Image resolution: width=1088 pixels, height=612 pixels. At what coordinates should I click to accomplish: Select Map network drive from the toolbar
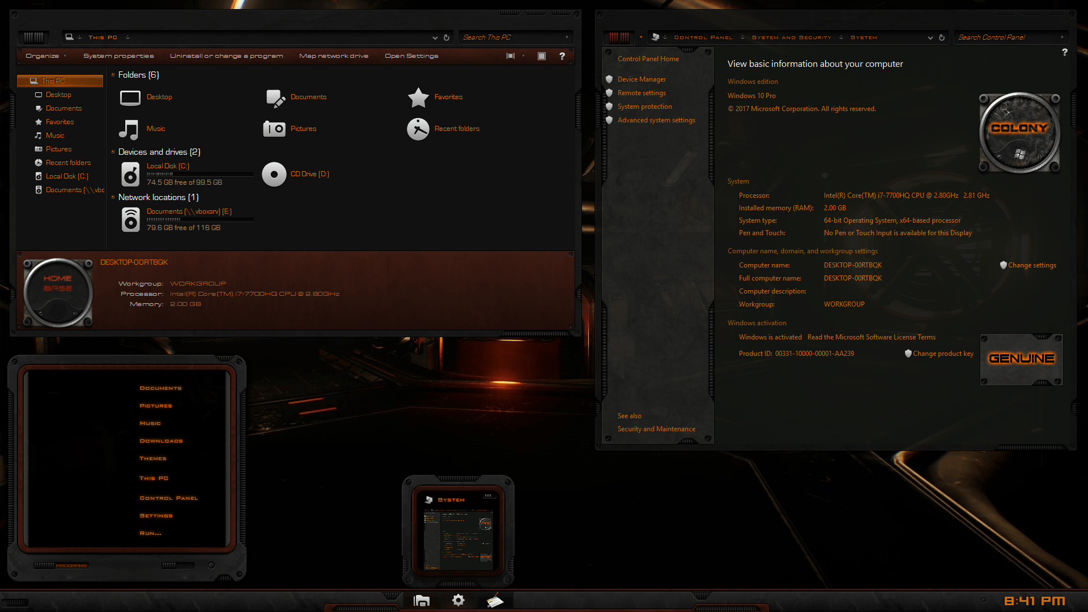click(x=334, y=56)
